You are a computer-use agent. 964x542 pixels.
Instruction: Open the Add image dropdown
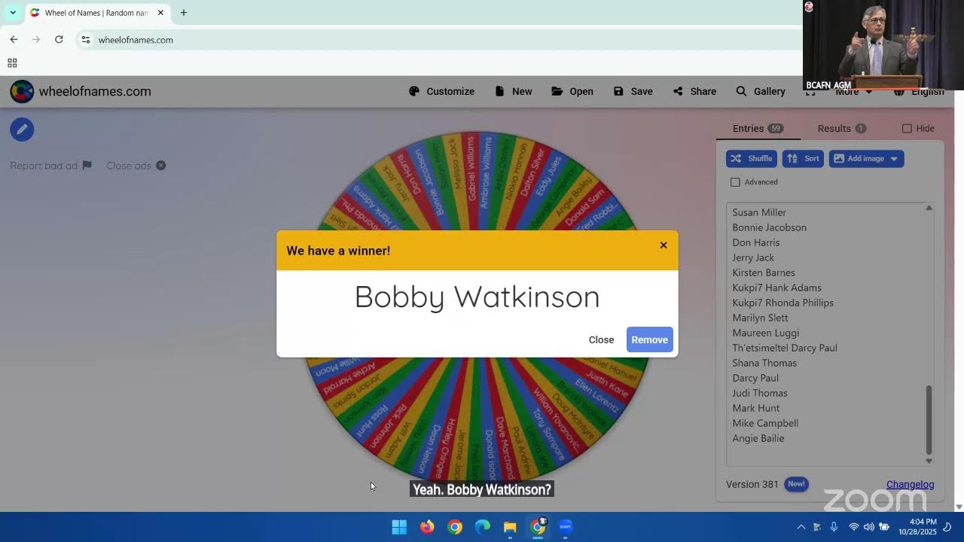(866, 159)
